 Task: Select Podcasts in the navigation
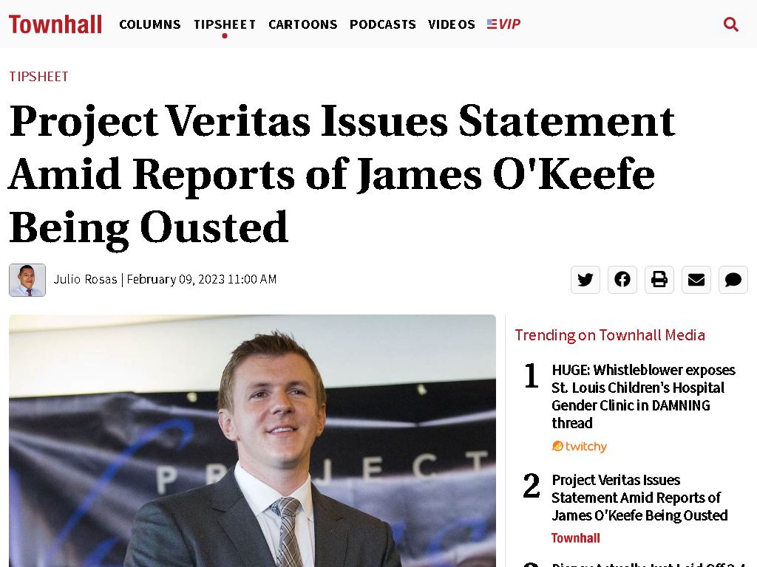click(382, 24)
